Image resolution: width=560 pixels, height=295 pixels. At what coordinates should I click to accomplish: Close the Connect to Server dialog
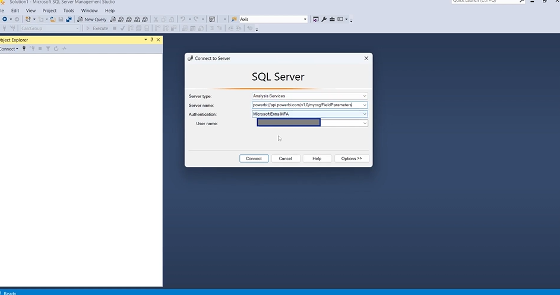click(366, 58)
